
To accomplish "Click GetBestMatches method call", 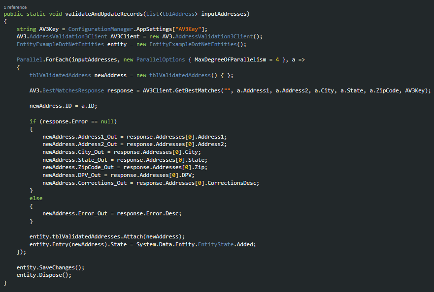I will click(198, 90).
